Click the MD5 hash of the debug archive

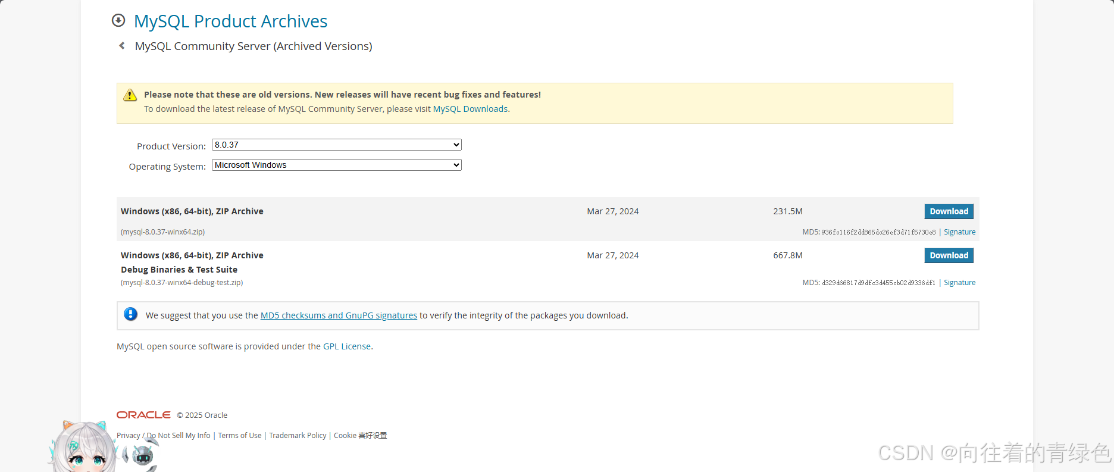pos(878,283)
